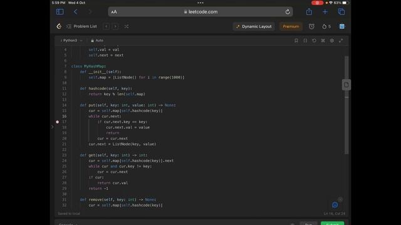Click 'Saved to local' status text
This screenshot has width=401, height=225.
[x=69, y=214]
